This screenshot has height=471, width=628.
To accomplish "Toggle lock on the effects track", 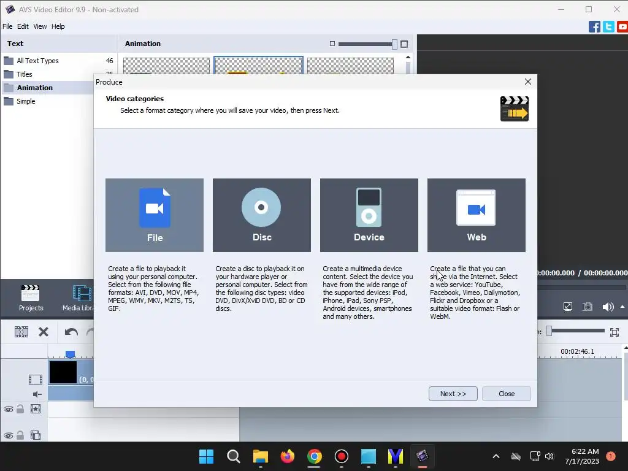I will pyautogui.click(x=20, y=409).
